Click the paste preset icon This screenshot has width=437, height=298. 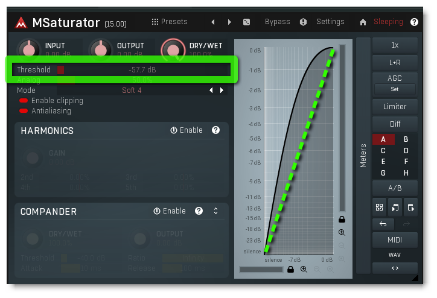[411, 208]
